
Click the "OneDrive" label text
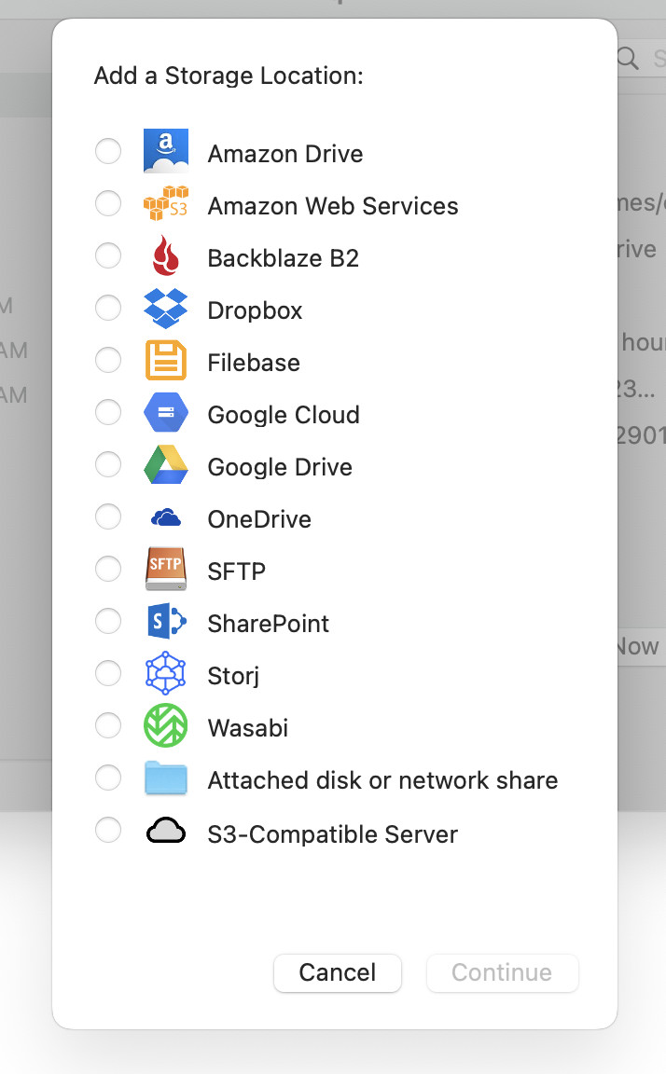click(259, 519)
